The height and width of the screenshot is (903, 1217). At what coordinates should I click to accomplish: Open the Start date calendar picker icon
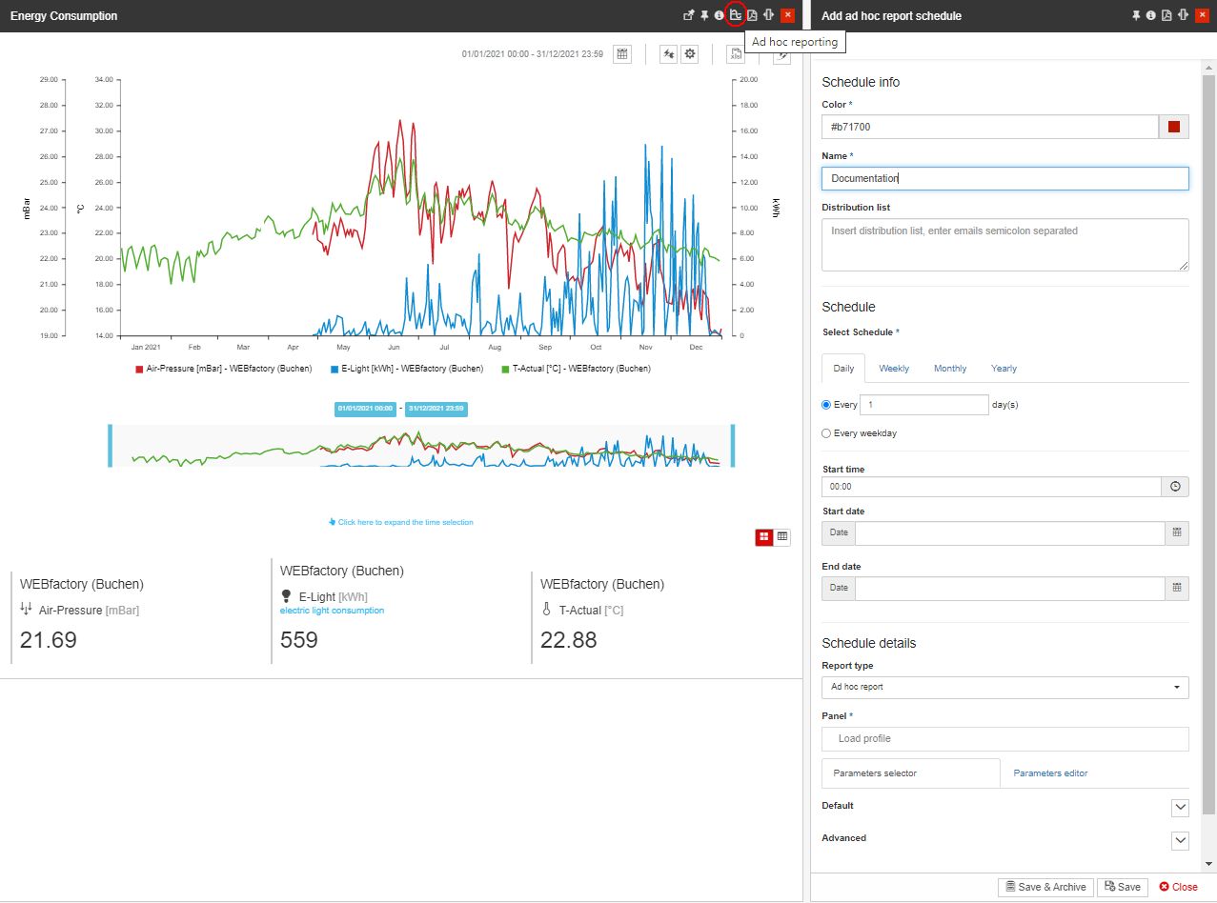(1176, 533)
